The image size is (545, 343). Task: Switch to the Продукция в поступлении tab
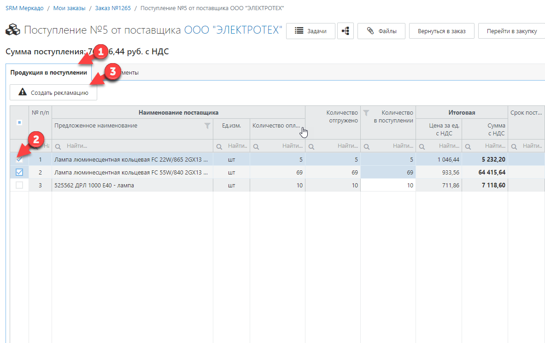[48, 73]
